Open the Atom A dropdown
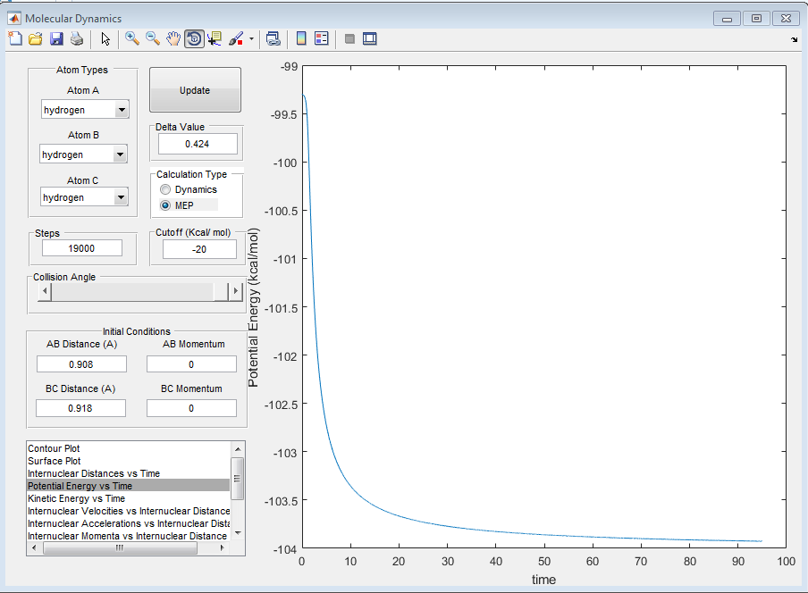 coord(121,110)
